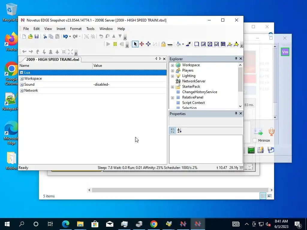The image size is (307, 230).
Task: Expand the Sound row
Action: click(22, 85)
